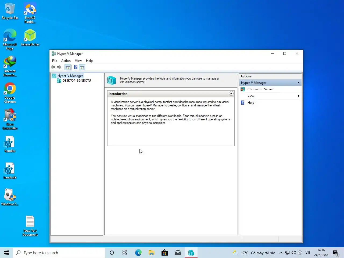Open Mail app from taskbar
The image size is (344, 258).
tap(178, 253)
